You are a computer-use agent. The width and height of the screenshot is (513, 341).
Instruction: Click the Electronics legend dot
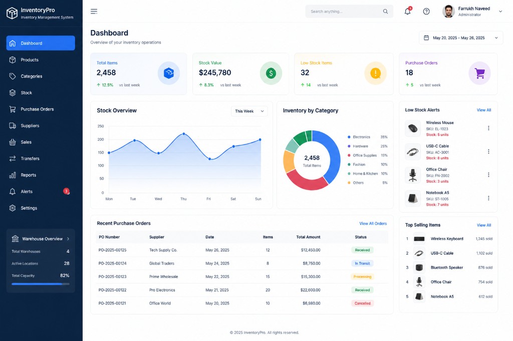click(349, 137)
